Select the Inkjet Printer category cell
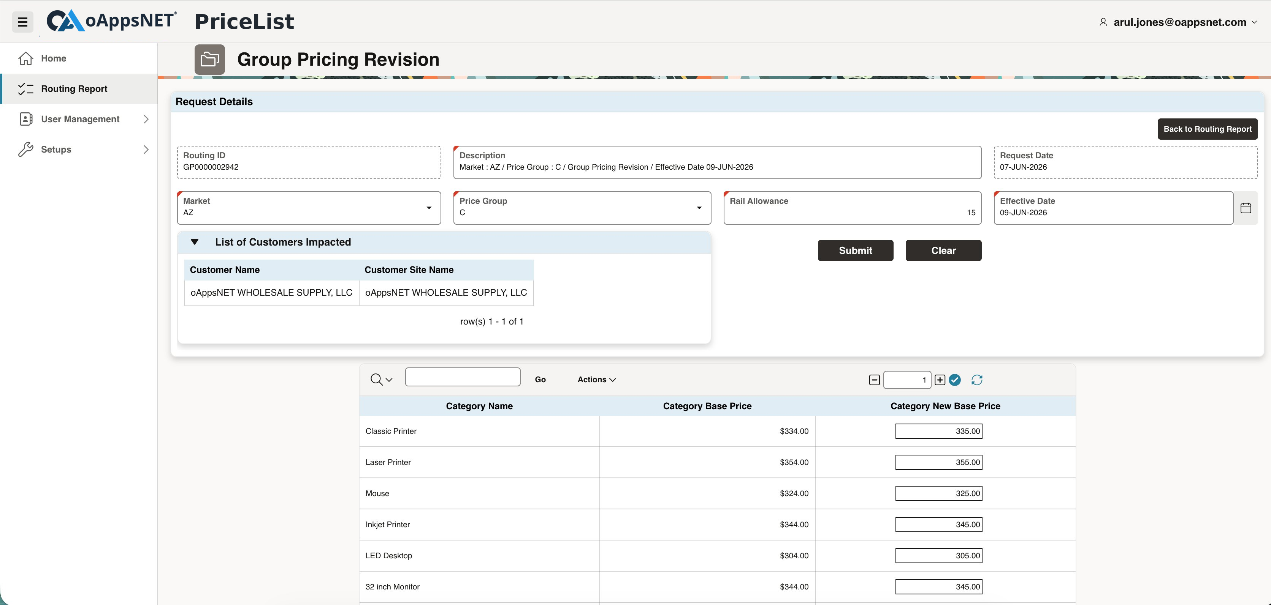Screen dimensions: 1271x605 (x=479, y=524)
